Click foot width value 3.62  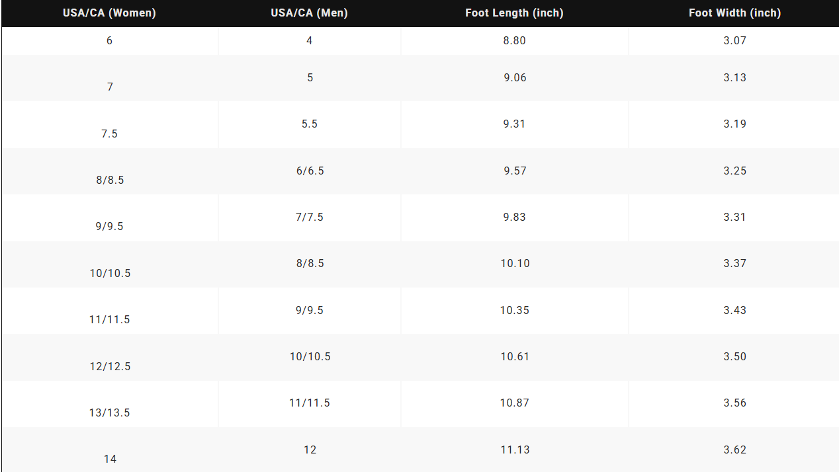coord(734,450)
